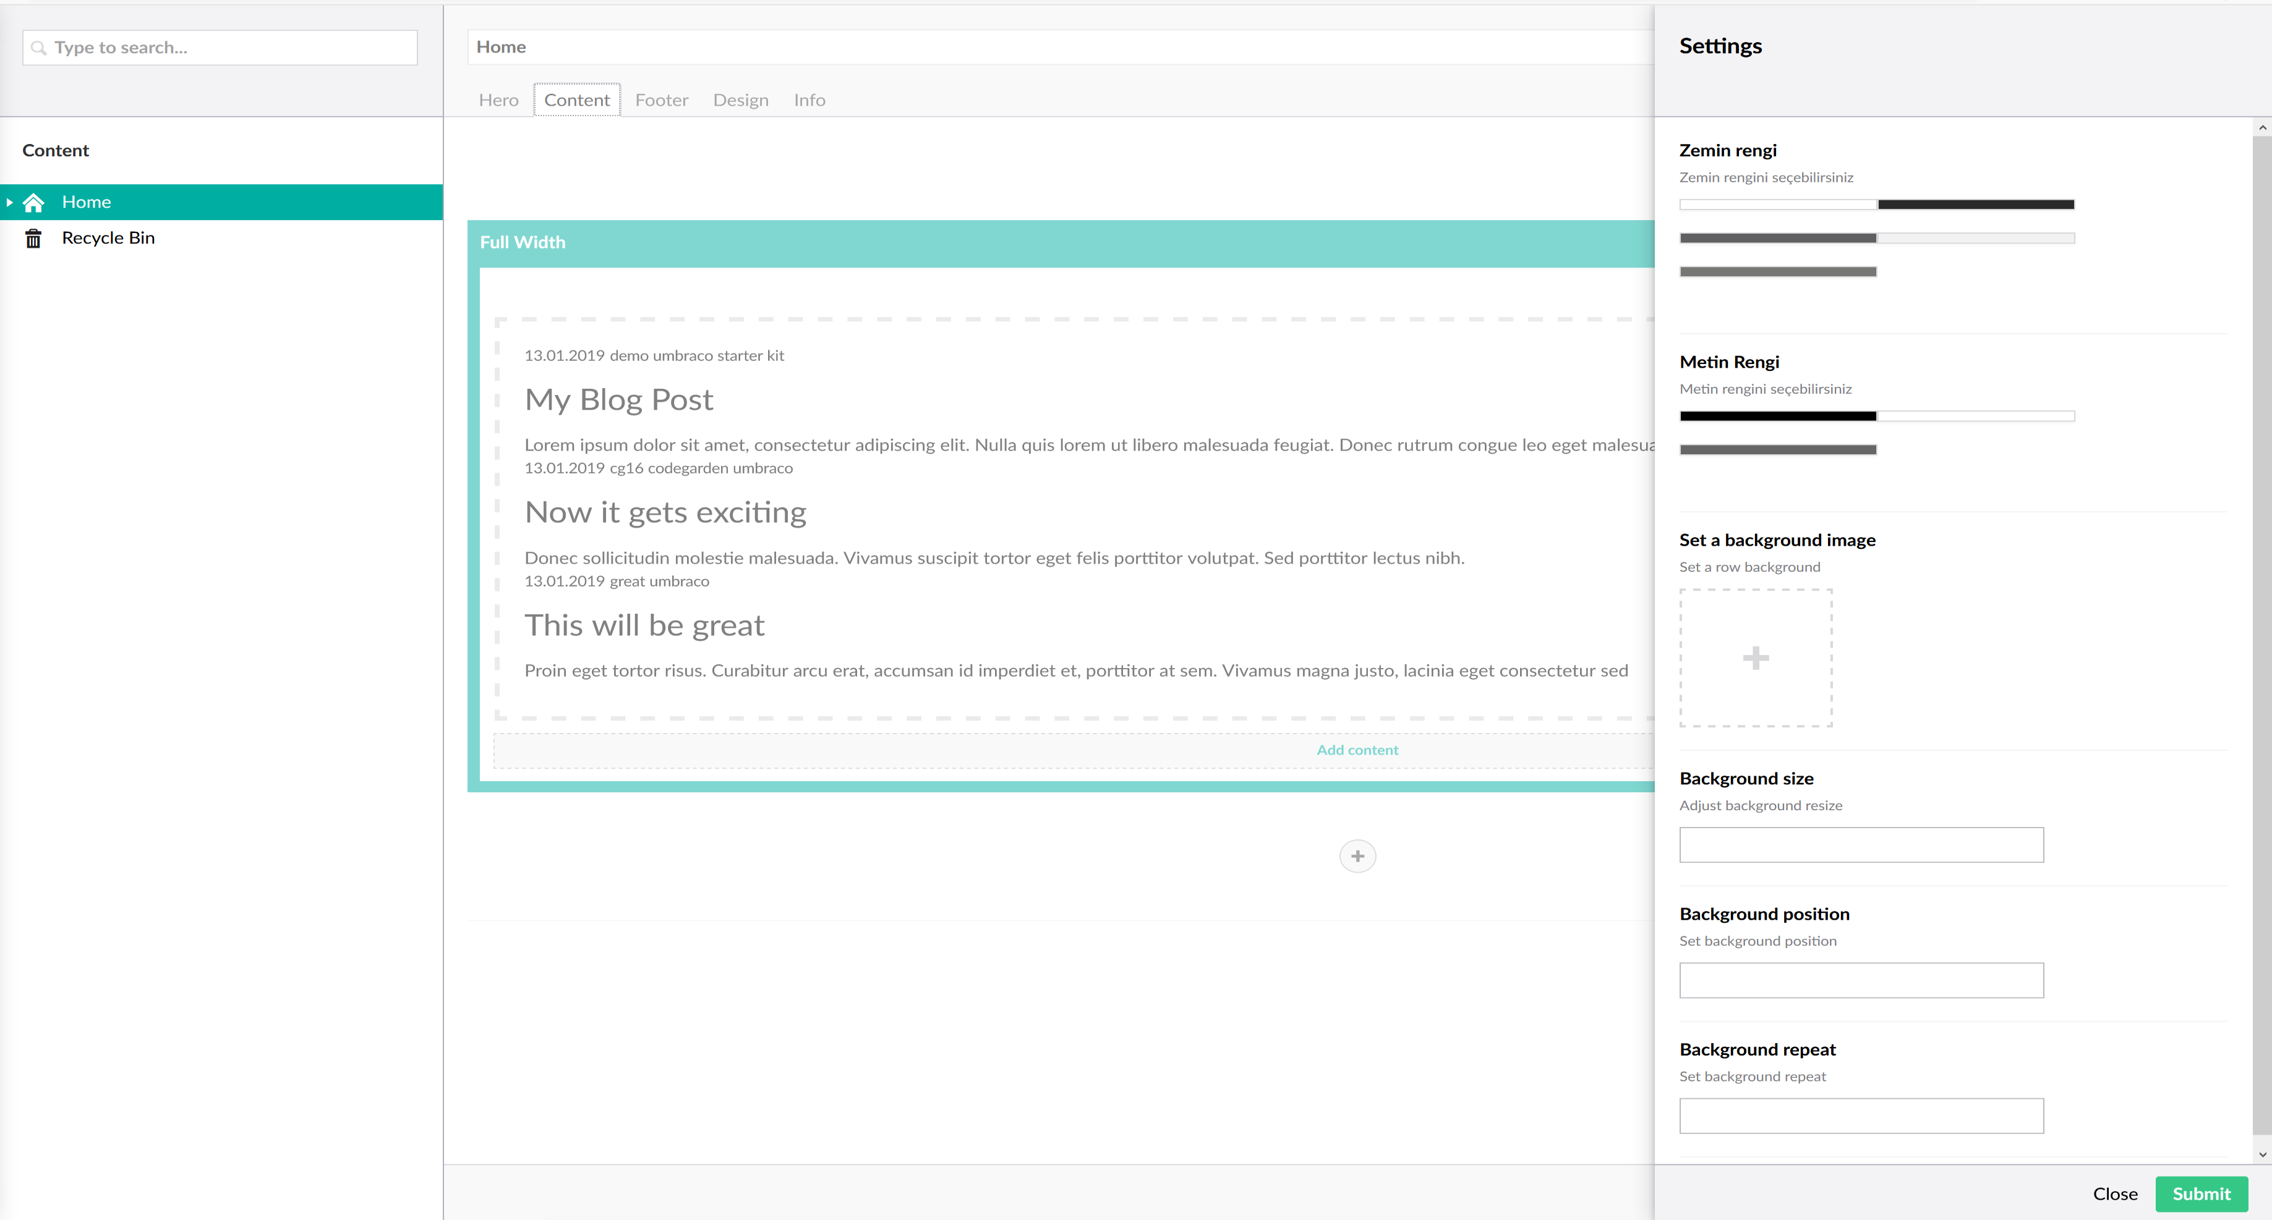The height and width of the screenshot is (1220, 2272).
Task: Pick light gray swatch under Zemin rengi
Action: tap(1976, 238)
